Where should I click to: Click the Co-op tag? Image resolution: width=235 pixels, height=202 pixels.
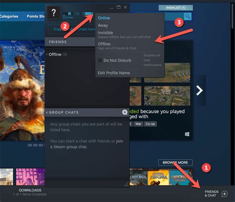tap(150, 124)
